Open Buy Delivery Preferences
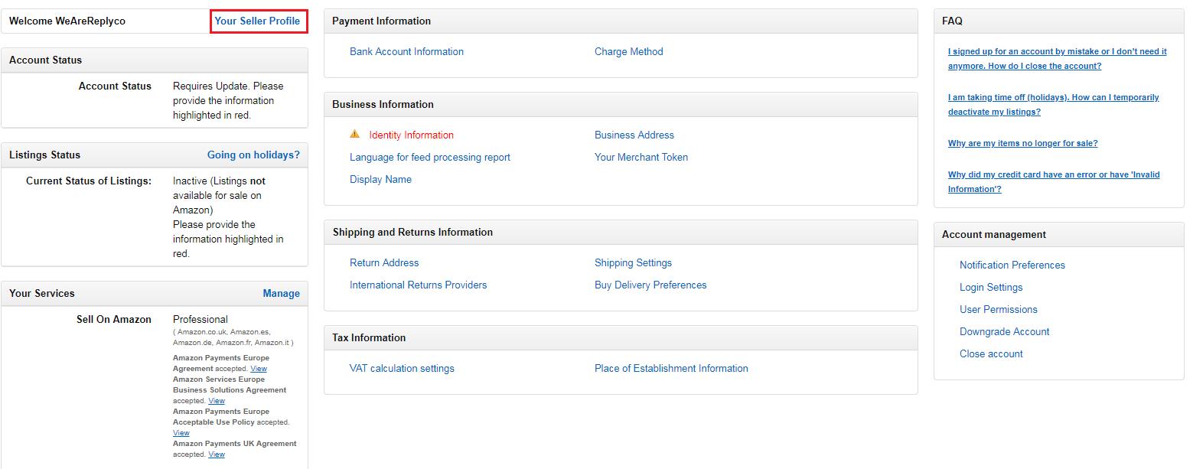 pos(650,285)
